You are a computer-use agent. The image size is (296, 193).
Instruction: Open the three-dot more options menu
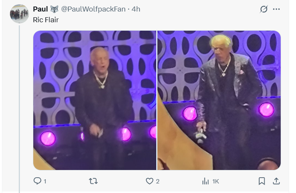[276, 9]
